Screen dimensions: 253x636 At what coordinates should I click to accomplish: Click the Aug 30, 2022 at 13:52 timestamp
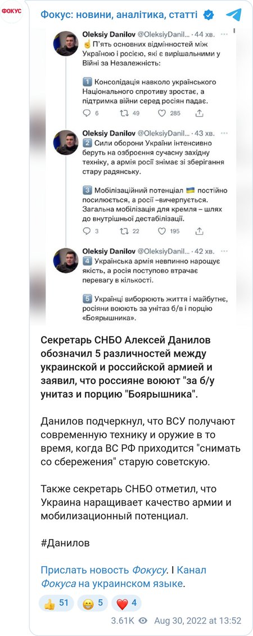(x=197, y=621)
